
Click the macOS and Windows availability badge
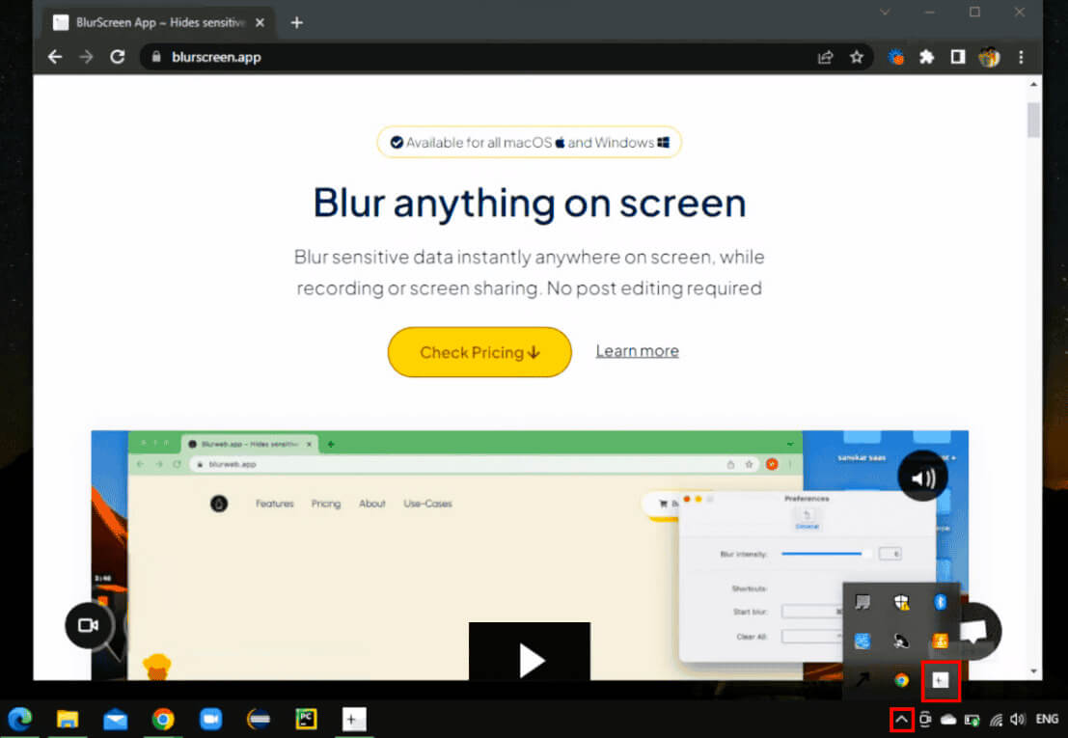click(530, 142)
